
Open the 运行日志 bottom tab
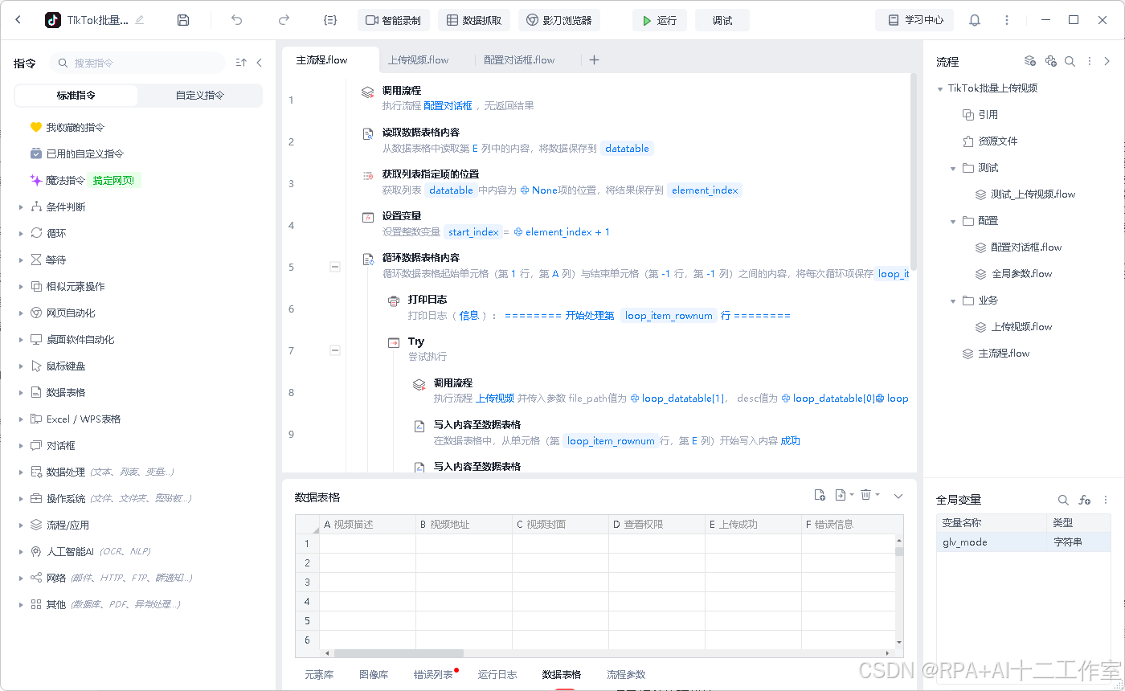coord(497,674)
